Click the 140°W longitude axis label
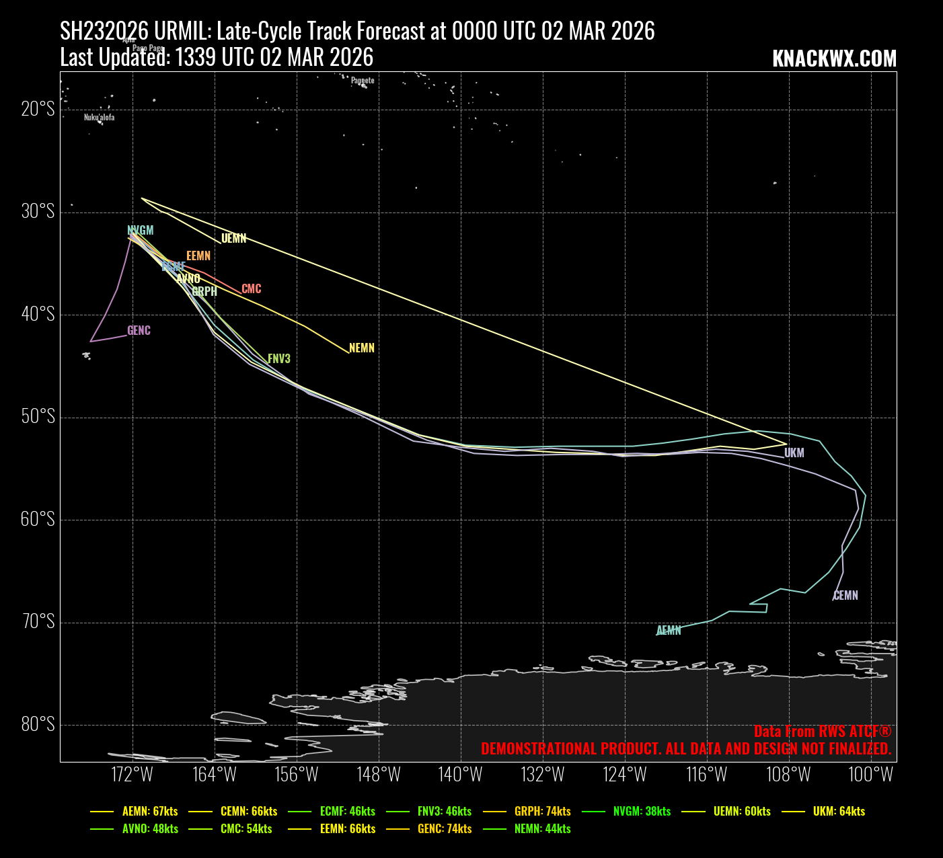This screenshot has height=858, width=943. click(x=461, y=775)
